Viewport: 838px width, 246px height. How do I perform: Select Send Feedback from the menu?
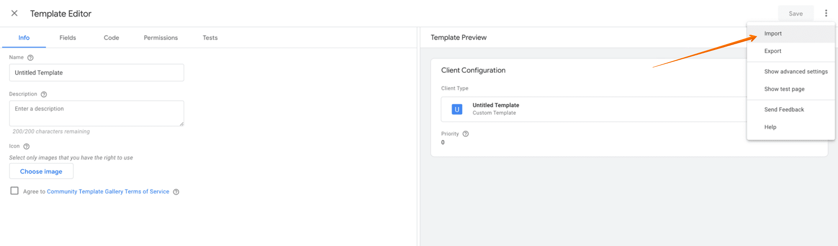point(791,110)
